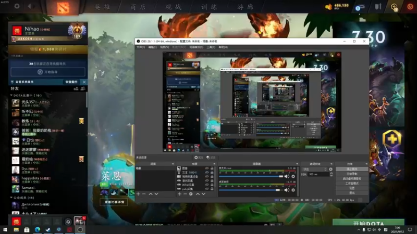The width and height of the screenshot is (417, 234).
Task: Toggle lock on 文本 (GDI+) source
Action: (x=212, y=173)
